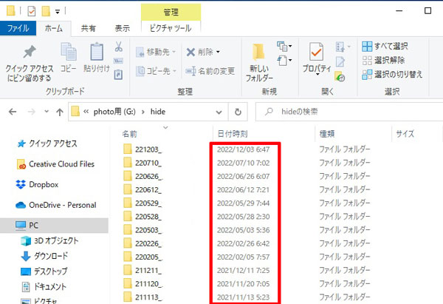Create a new folder with 新しいフォルダー

(258, 59)
